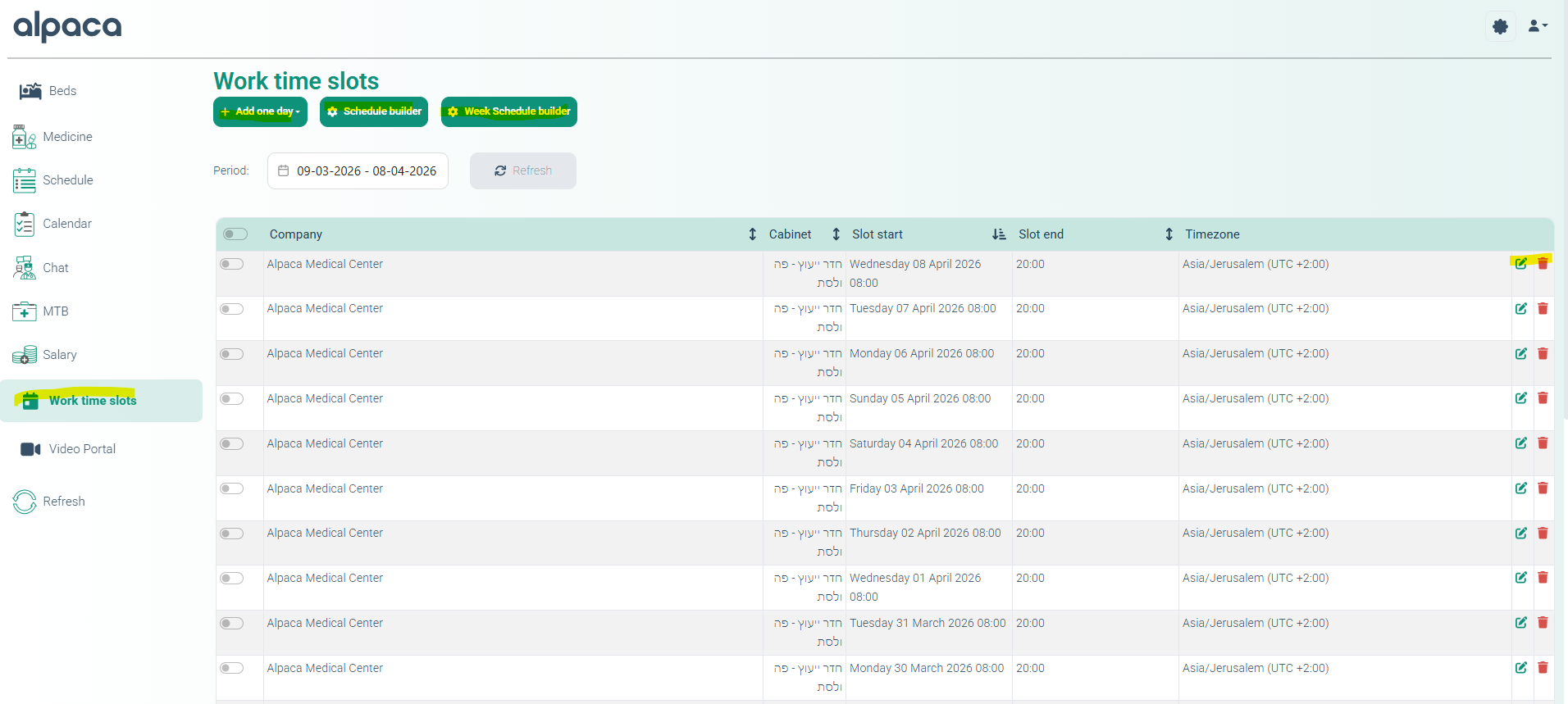Click the sidebar Refresh circular icon
This screenshot has width=1568, height=704.
pos(25,502)
